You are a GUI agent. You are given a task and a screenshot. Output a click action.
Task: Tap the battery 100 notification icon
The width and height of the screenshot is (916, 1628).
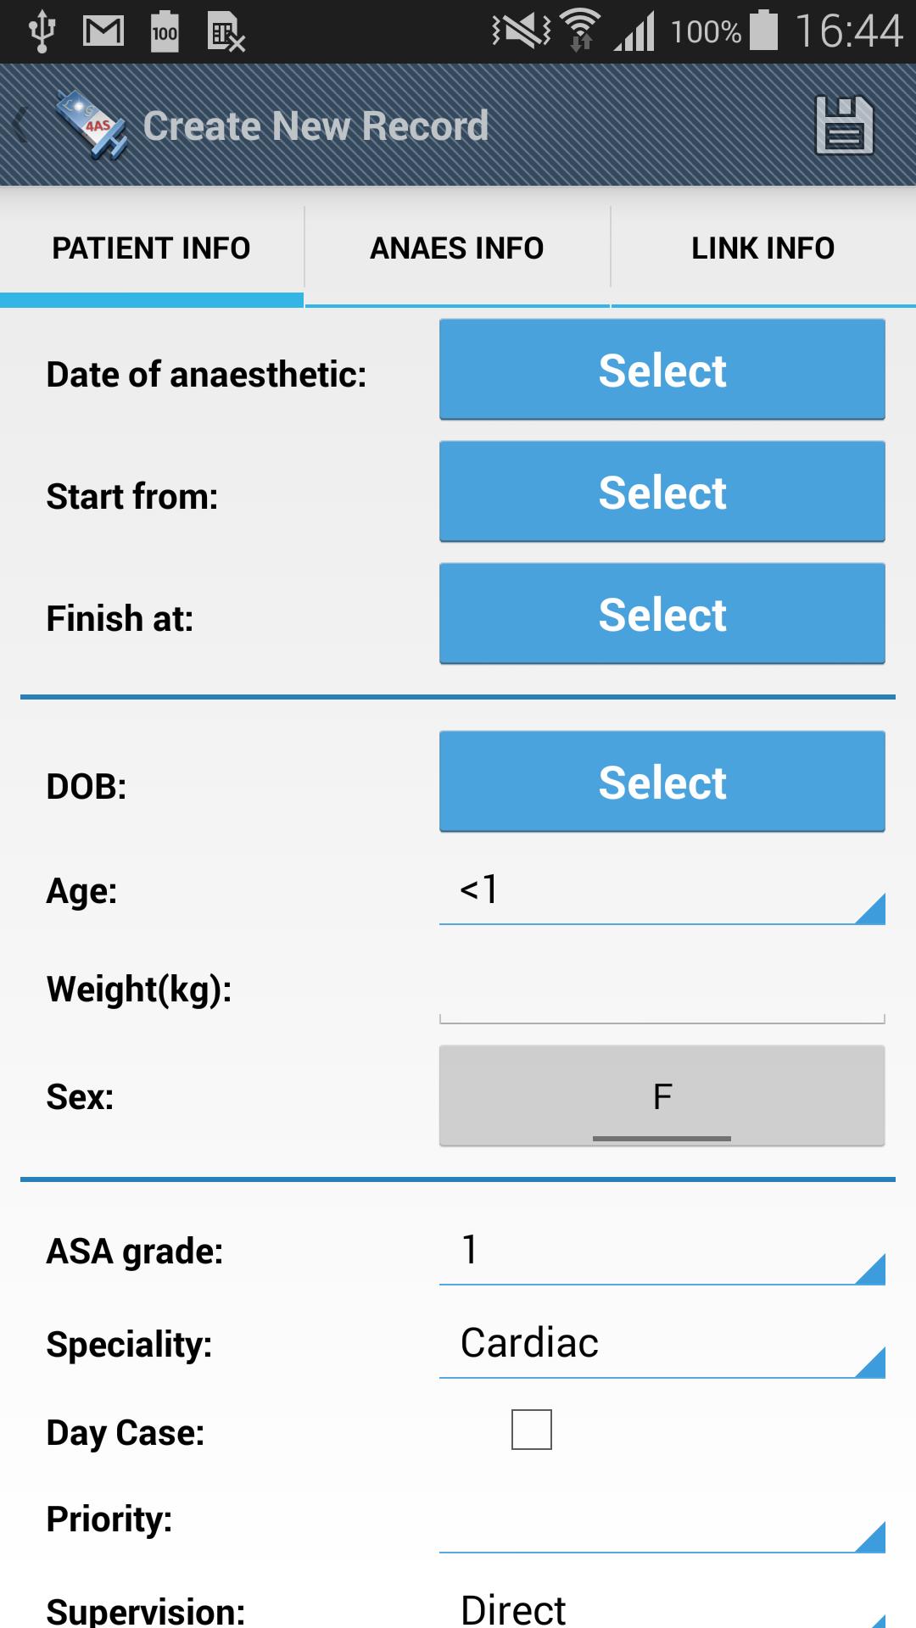pyautogui.click(x=165, y=32)
